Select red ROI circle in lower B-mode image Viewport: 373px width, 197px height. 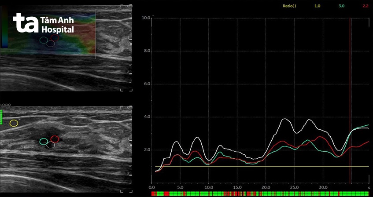55,139
